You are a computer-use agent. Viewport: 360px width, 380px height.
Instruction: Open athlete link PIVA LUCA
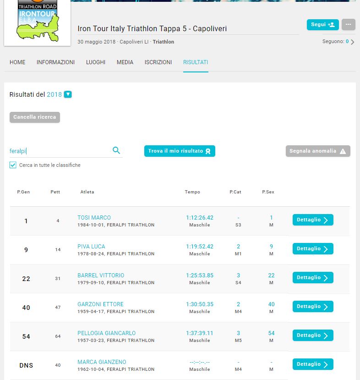91,247
